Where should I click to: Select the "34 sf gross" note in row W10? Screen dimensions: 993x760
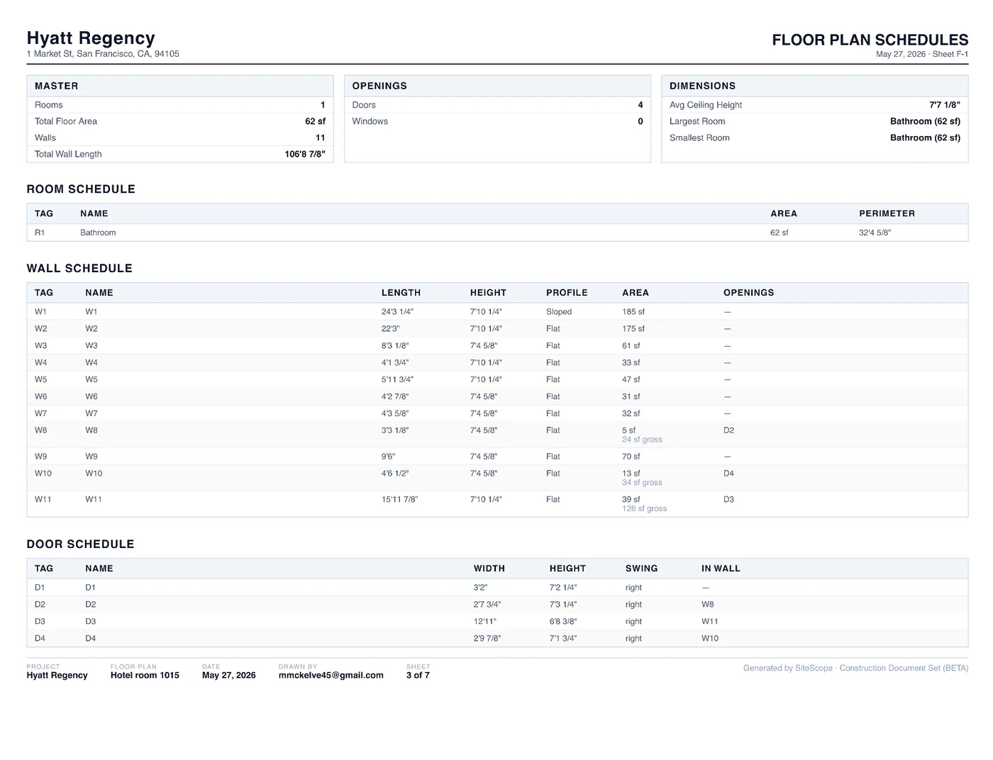coord(642,483)
